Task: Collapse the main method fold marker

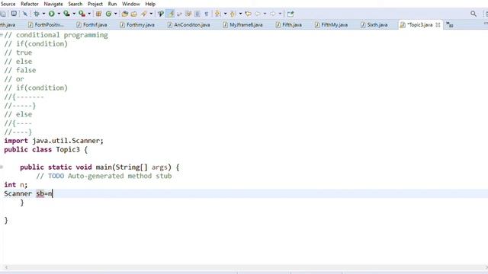Action: pos(2,167)
